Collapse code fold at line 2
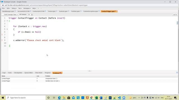 point(7,21)
